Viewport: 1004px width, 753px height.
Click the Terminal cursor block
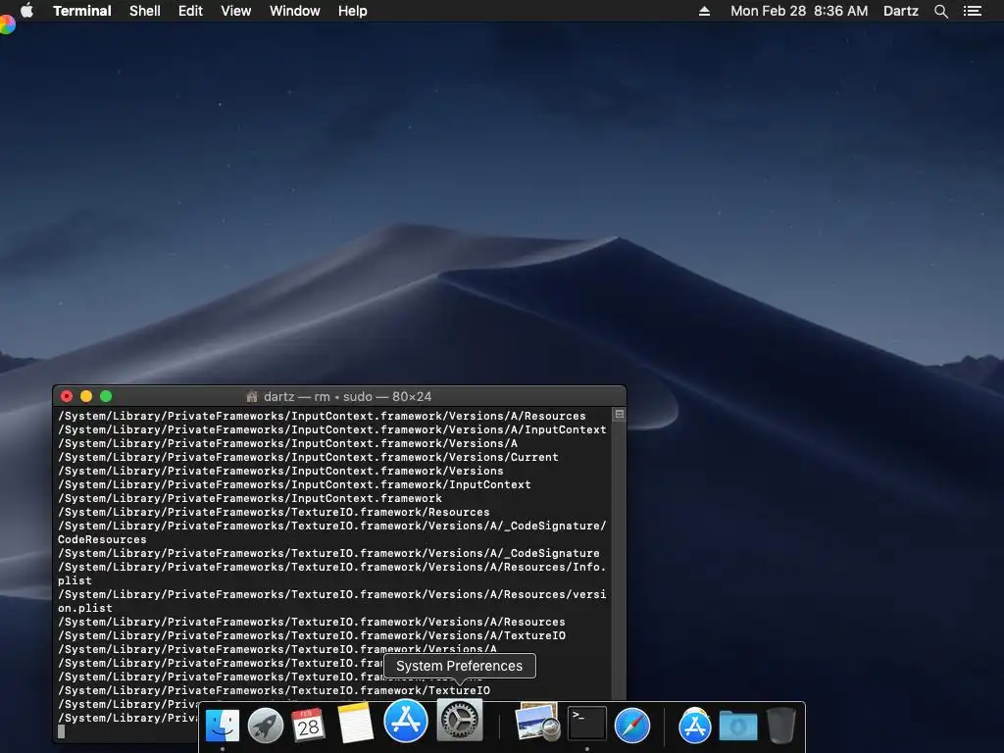(x=62, y=731)
